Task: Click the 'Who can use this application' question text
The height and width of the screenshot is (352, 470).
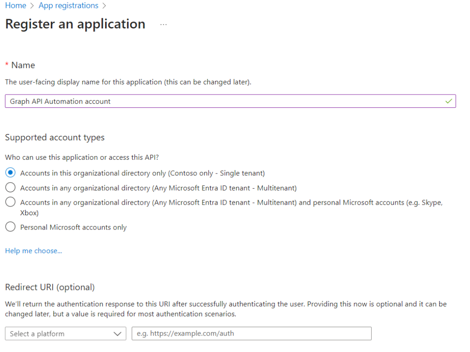Action: click(x=82, y=157)
